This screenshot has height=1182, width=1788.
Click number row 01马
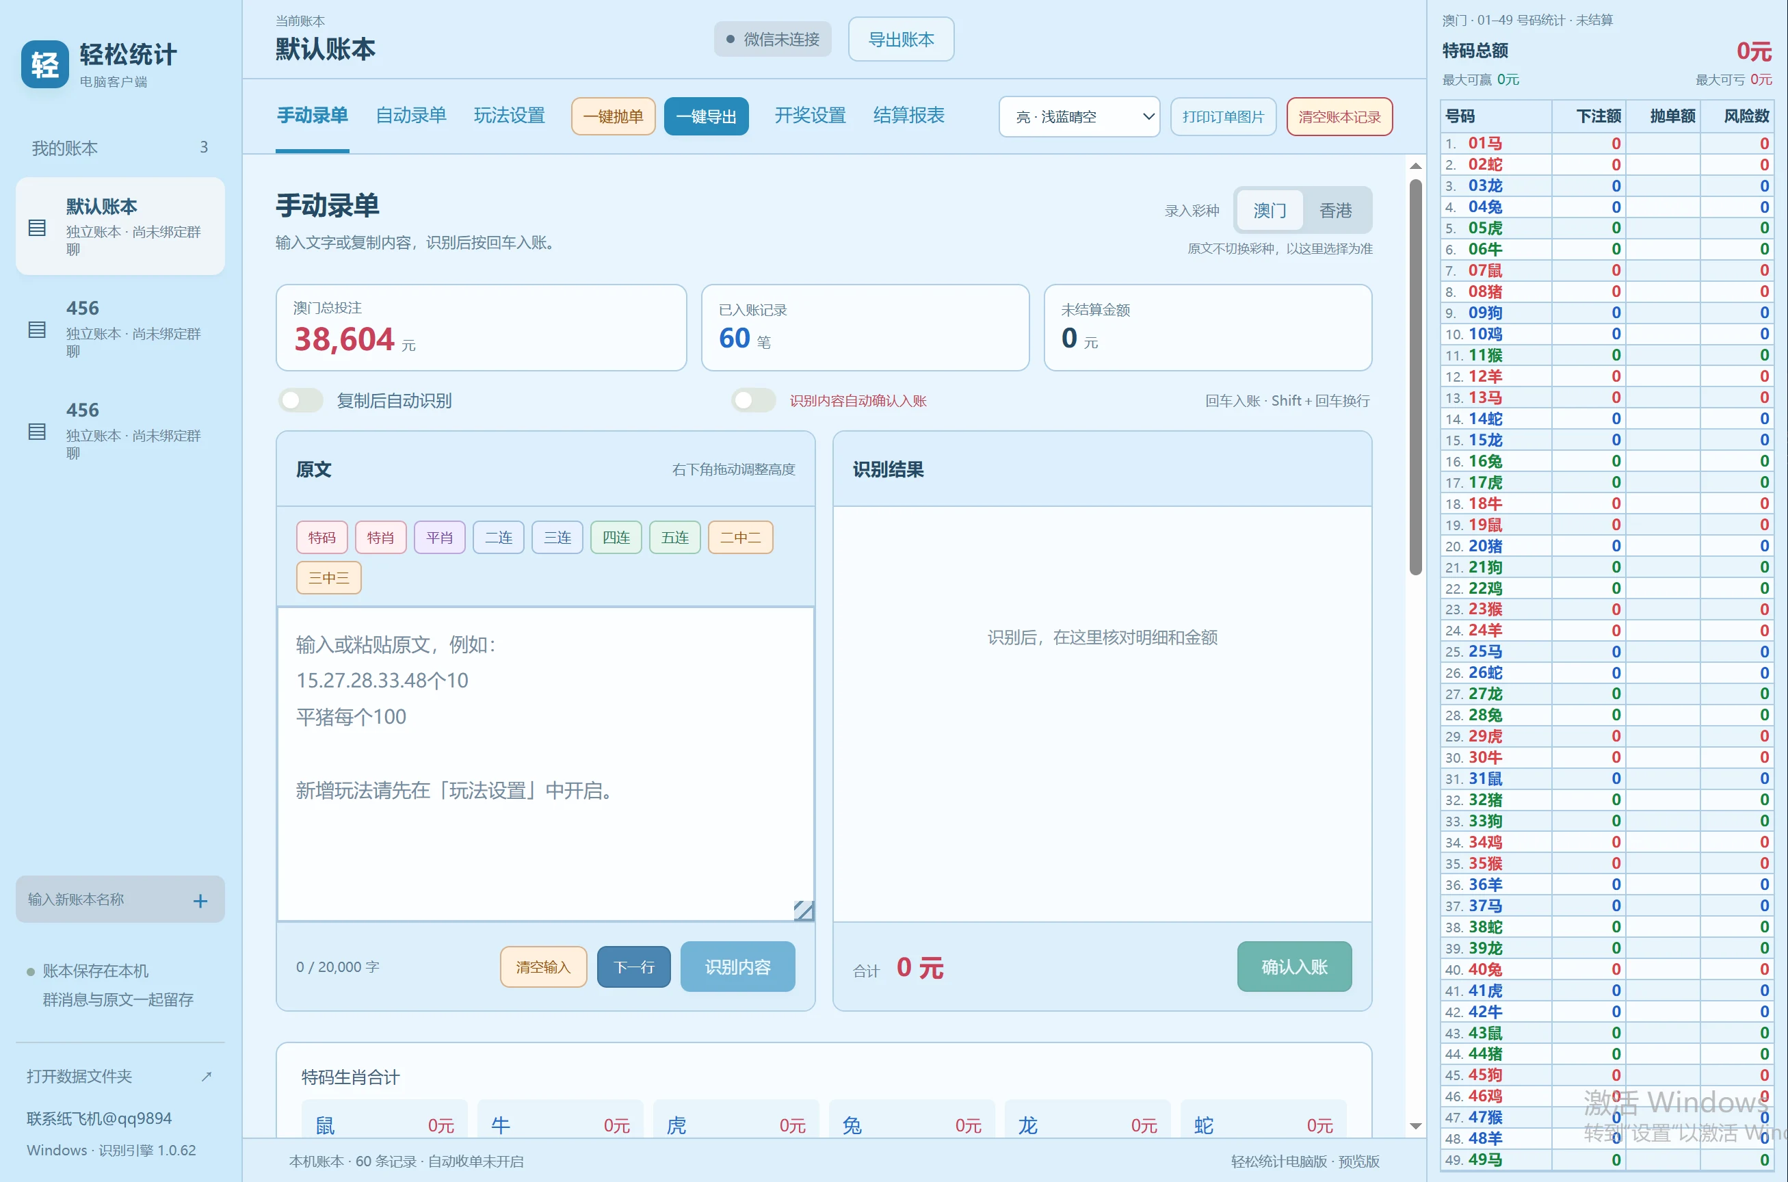(1607, 143)
